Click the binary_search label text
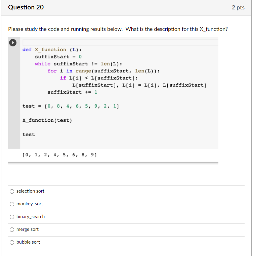The height and width of the screenshot is (256, 253). (x=31, y=217)
